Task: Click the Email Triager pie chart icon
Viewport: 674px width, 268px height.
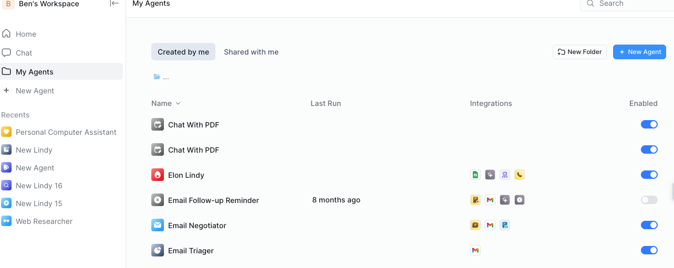Action: tap(158, 251)
